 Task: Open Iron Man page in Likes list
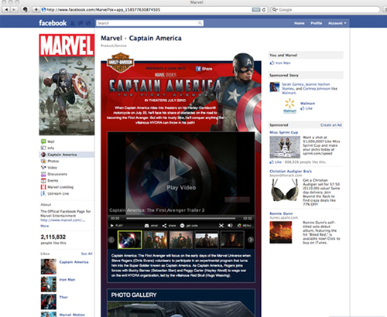point(67,279)
